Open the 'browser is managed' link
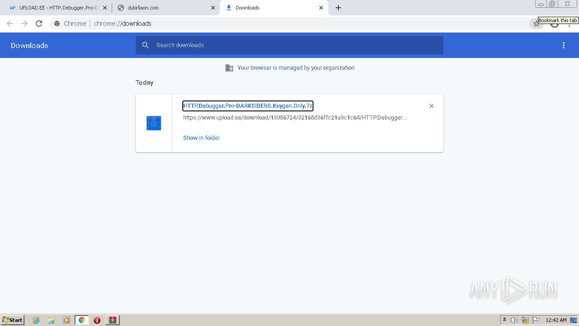The height and width of the screenshot is (326, 579). pos(276,68)
